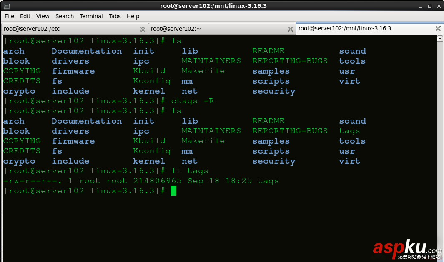This screenshot has width=444, height=262.
Task: Click 'fs' in first ls output
Action: (x=57, y=81)
